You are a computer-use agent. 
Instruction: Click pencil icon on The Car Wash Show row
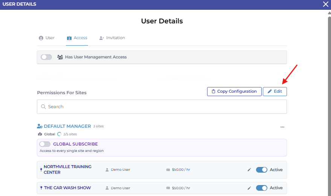coord(249,188)
